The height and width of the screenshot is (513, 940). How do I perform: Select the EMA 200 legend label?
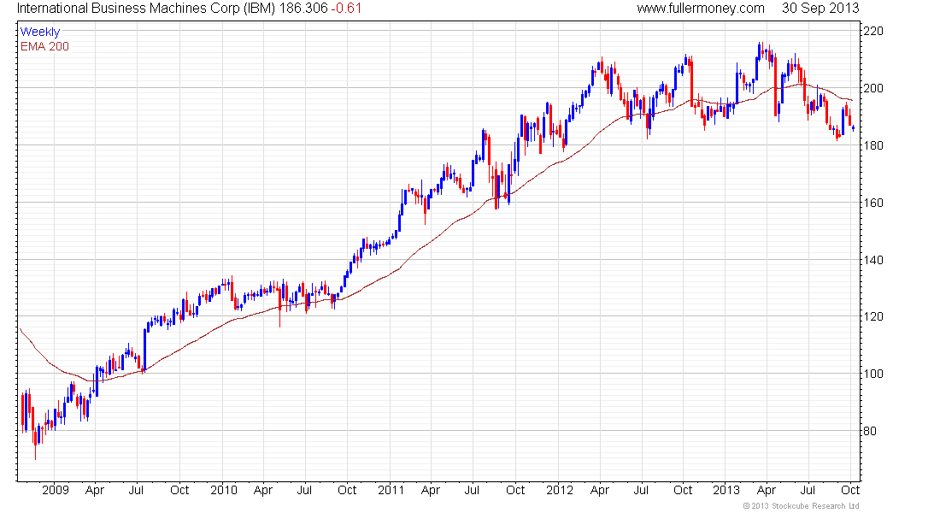coord(44,46)
